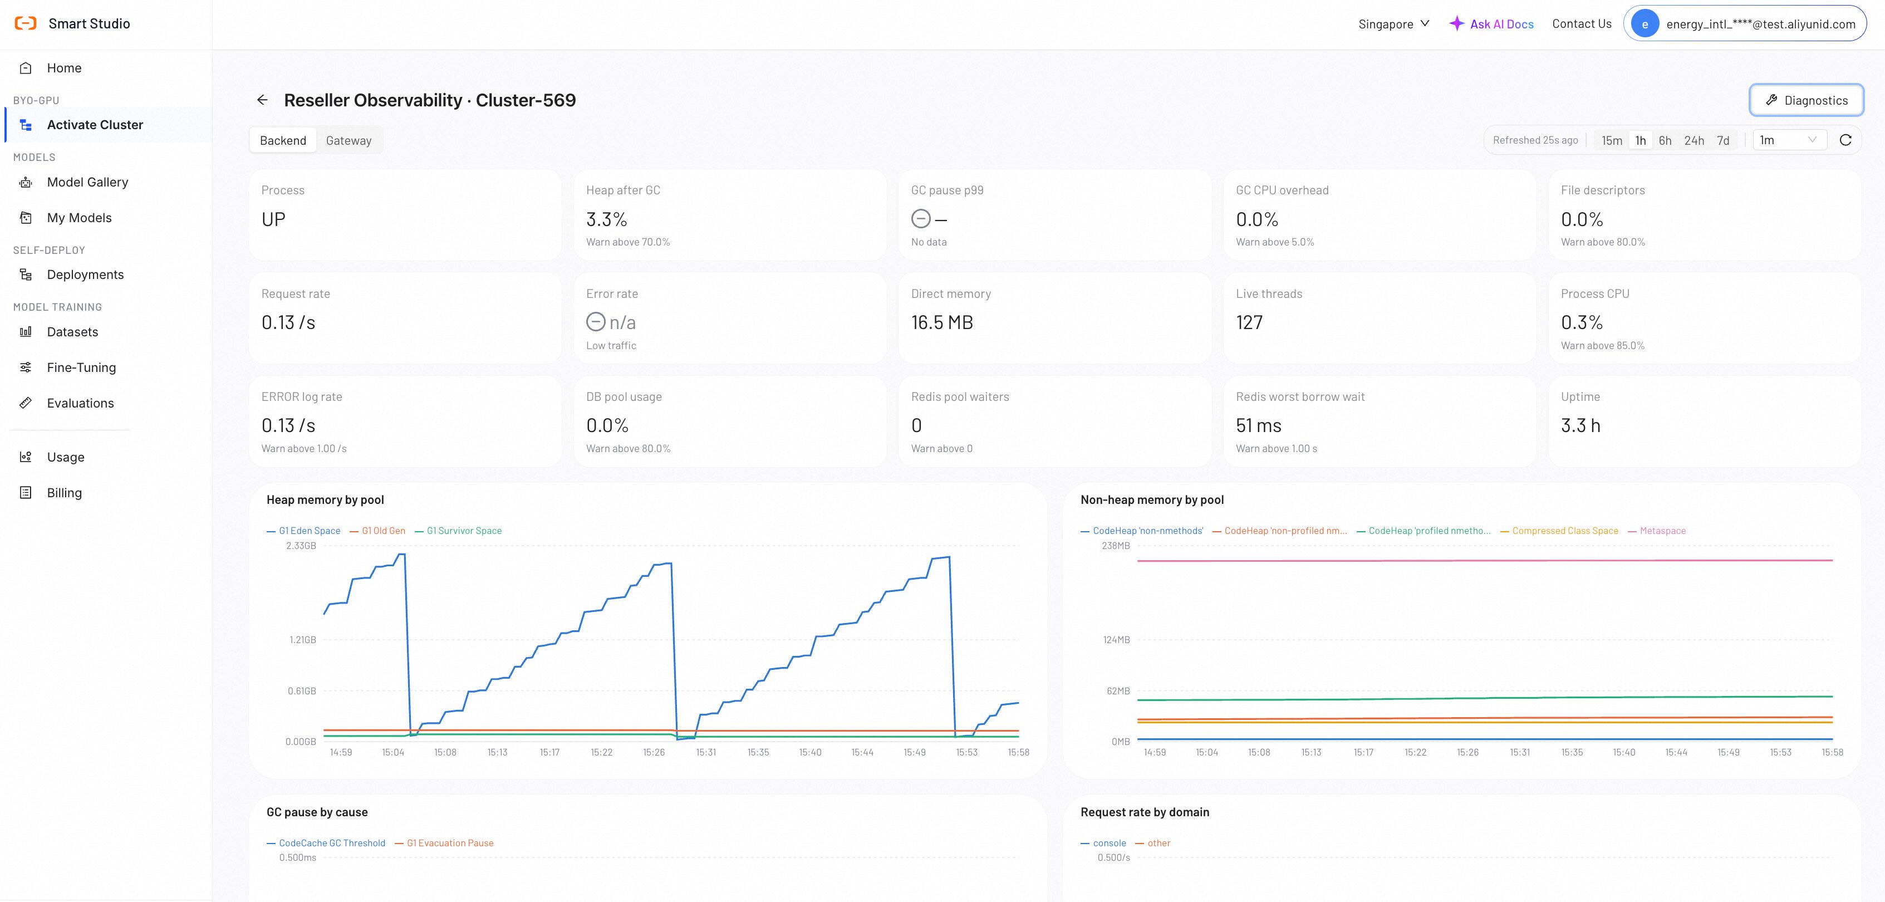Viewport: 1885px width, 902px height.
Task: Click the user avatar circle 'e'
Action: click(x=1645, y=23)
